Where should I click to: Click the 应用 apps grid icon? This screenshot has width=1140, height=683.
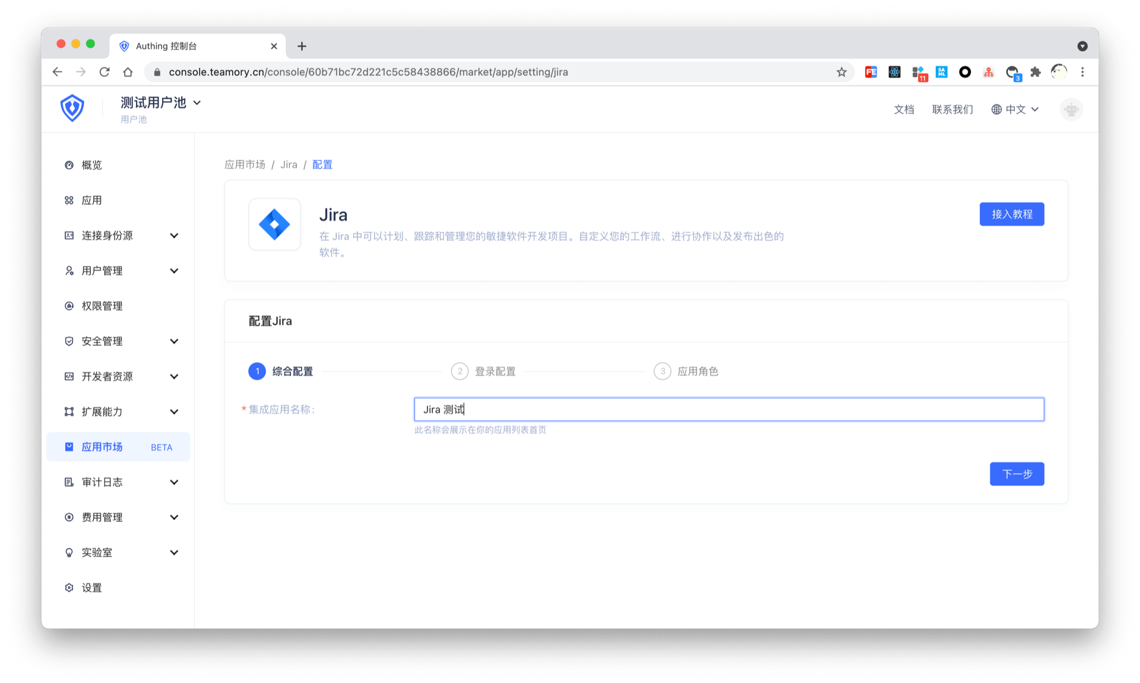tap(69, 201)
